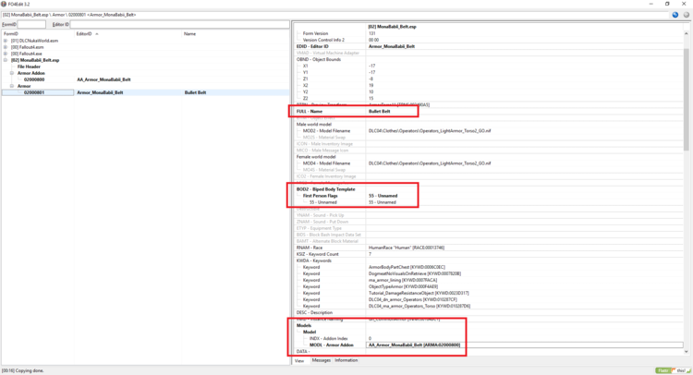Click the BOD2 - Biped Body Template label
This screenshot has width=693, height=375.
click(326, 189)
